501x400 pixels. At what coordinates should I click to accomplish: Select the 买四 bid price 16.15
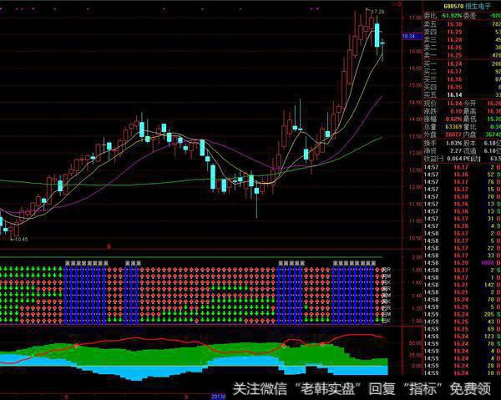coord(454,87)
